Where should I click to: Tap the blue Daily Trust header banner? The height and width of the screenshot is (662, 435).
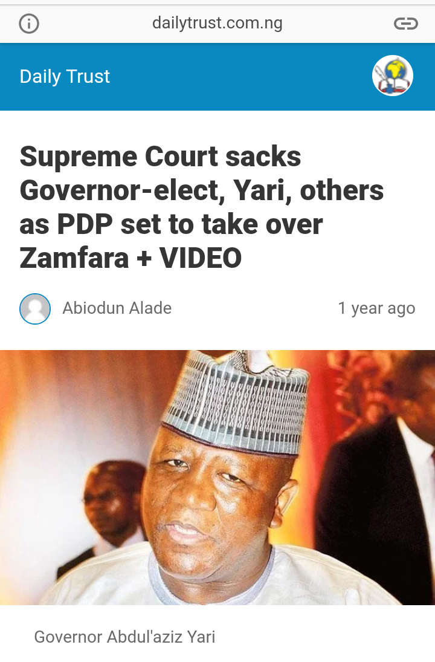coord(217,76)
